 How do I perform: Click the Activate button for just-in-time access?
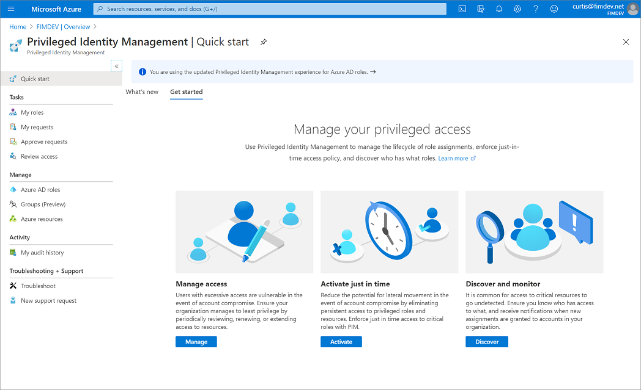(341, 342)
